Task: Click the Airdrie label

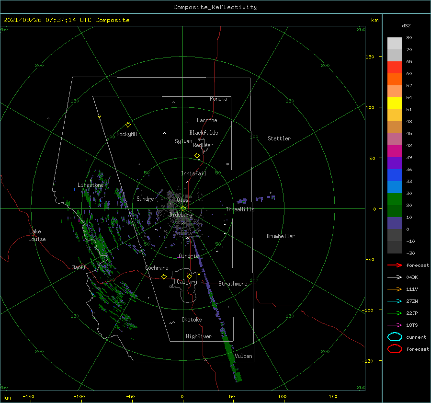Action: click(x=189, y=256)
